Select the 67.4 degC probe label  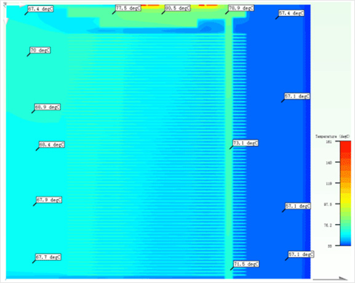[41, 9]
